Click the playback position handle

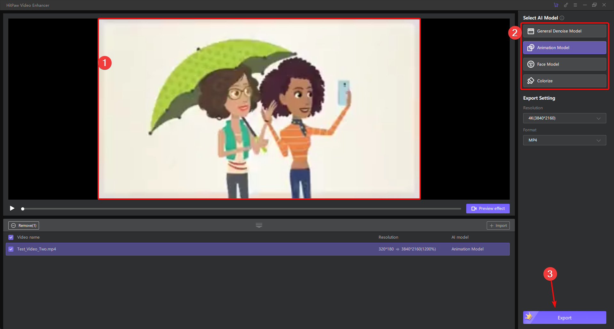(x=23, y=209)
